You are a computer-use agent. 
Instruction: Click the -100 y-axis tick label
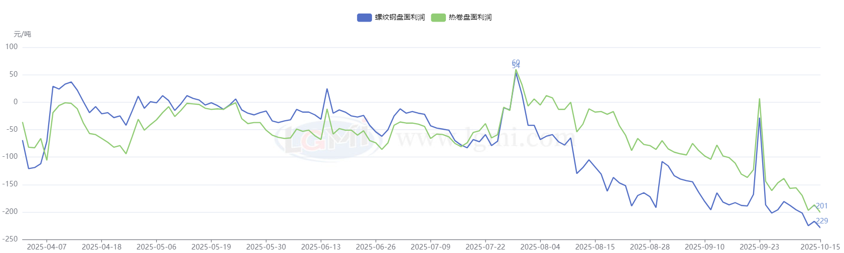pos(10,156)
